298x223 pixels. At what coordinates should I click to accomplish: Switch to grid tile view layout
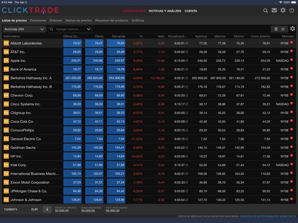(x=283, y=29)
